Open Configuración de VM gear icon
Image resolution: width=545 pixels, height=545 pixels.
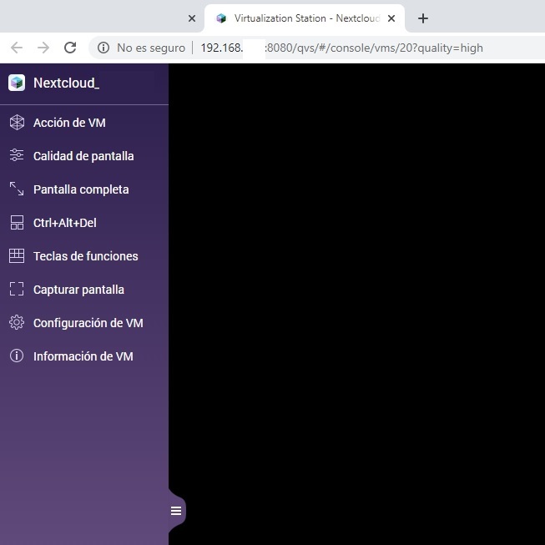coord(17,323)
